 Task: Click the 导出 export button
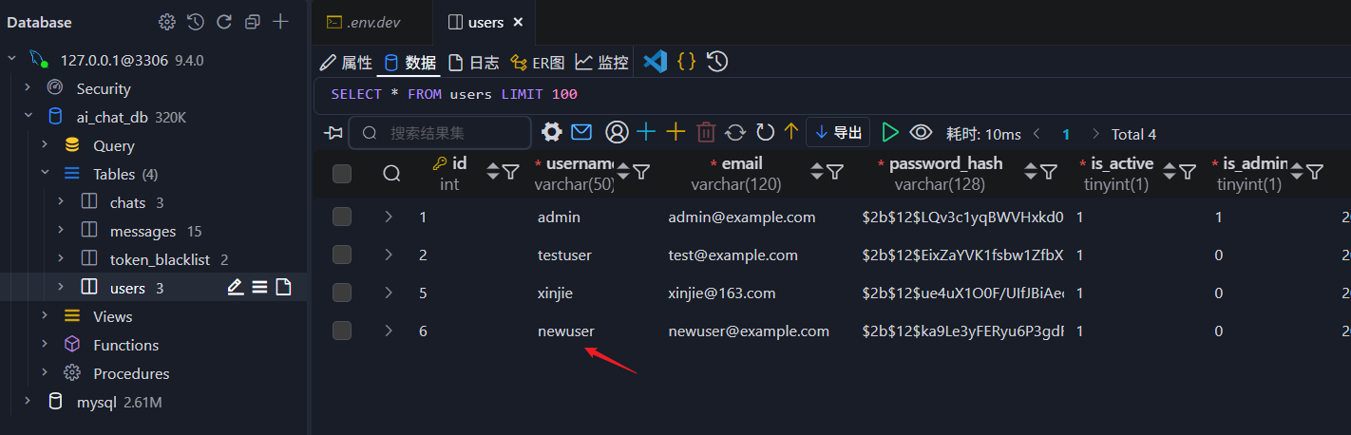pyautogui.click(x=838, y=132)
